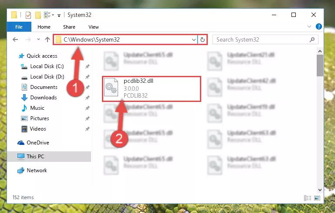This screenshot has height=213, width=335.
Task: Click the pin icon beside Local Disk (C:)
Action: click(x=88, y=66)
